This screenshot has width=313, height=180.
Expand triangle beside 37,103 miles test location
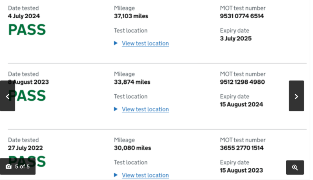tap(116, 43)
